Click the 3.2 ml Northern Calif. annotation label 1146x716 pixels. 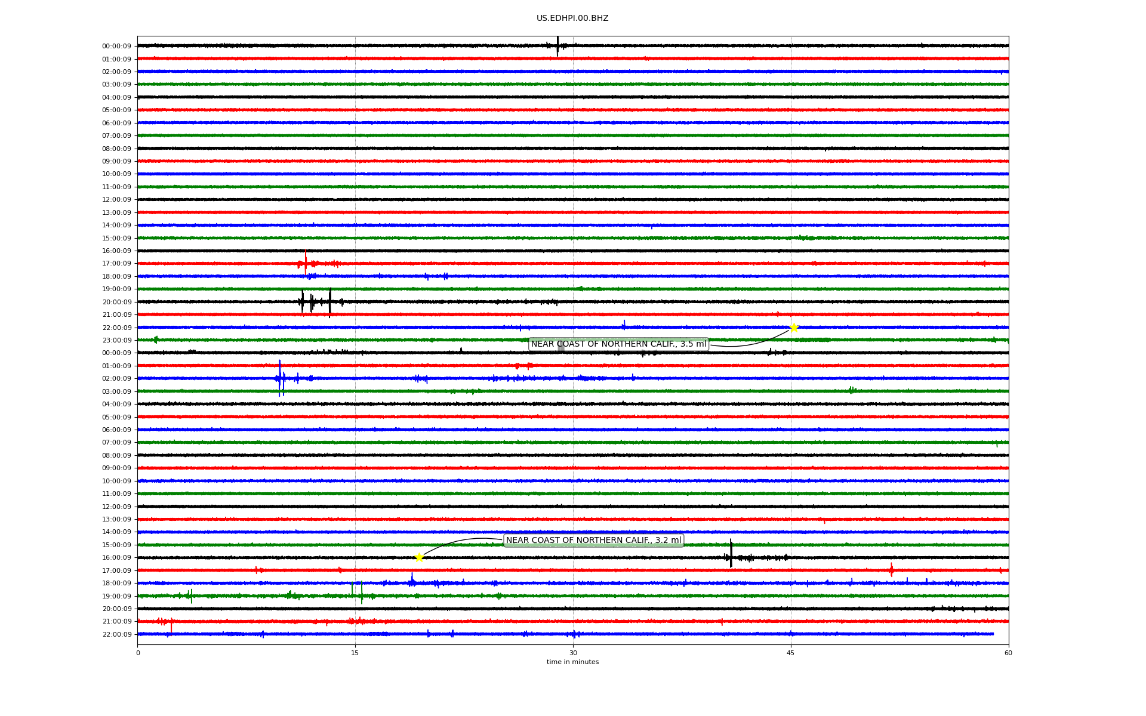click(593, 541)
